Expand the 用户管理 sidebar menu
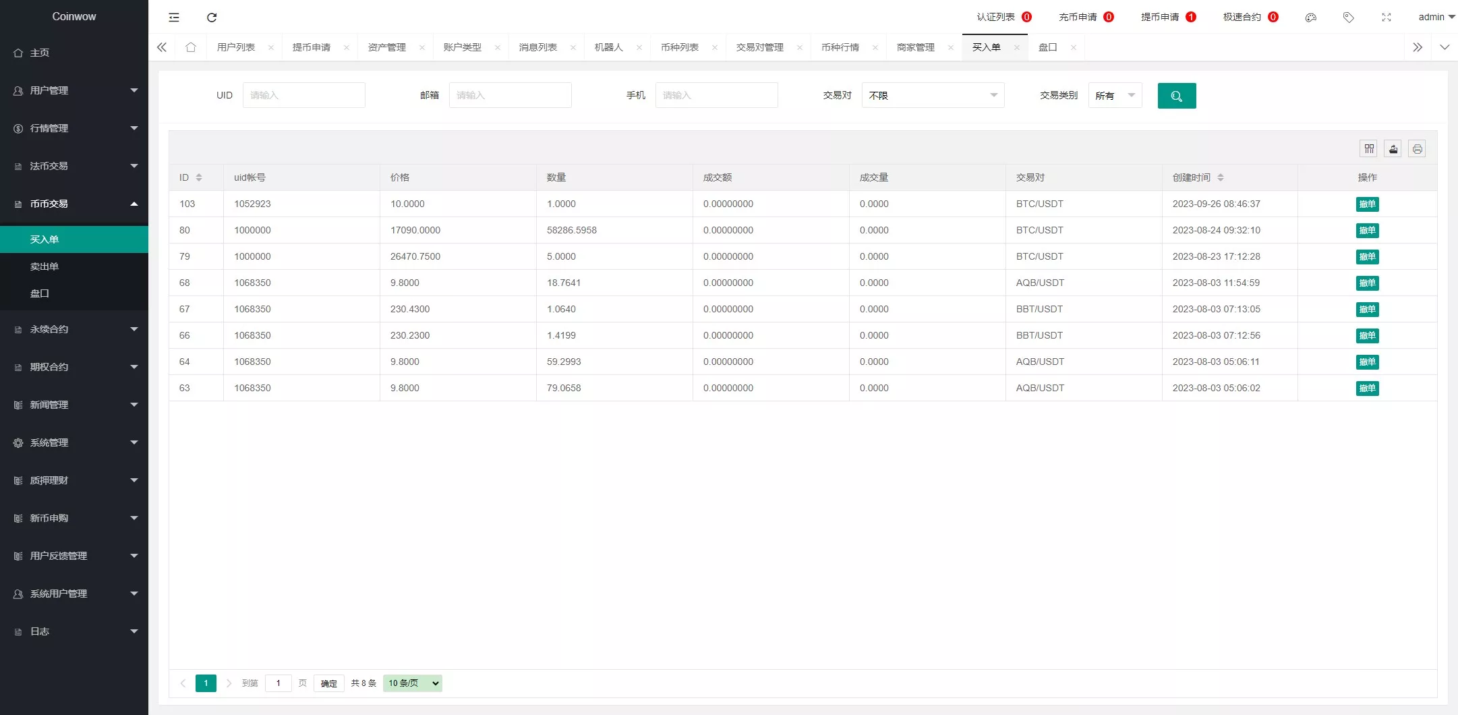The height and width of the screenshot is (715, 1458). [x=74, y=90]
